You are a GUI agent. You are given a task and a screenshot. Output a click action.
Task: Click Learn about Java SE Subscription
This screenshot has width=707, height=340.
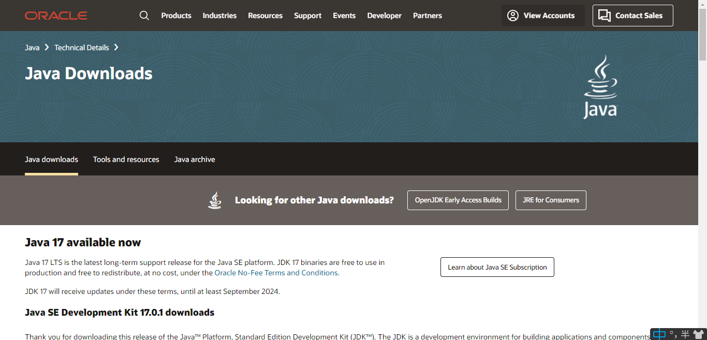pyautogui.click(x=497, y=267)
